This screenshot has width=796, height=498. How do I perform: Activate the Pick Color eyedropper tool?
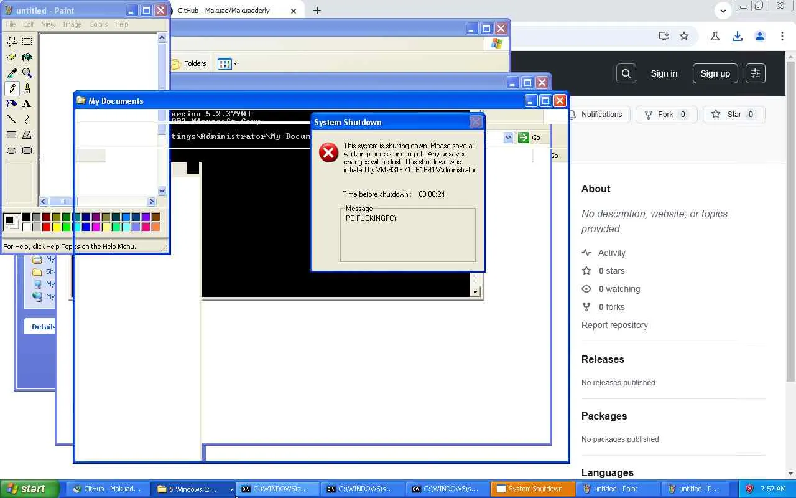tap(12, 73)
